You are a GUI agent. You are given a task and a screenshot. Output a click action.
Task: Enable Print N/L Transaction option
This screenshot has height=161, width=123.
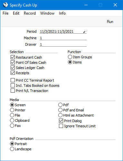13,91
